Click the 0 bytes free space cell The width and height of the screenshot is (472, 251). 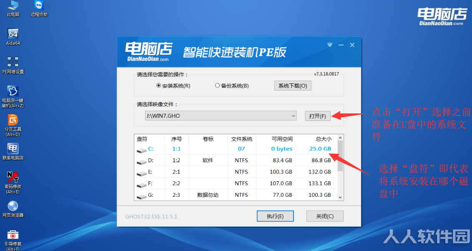[282, 149]
